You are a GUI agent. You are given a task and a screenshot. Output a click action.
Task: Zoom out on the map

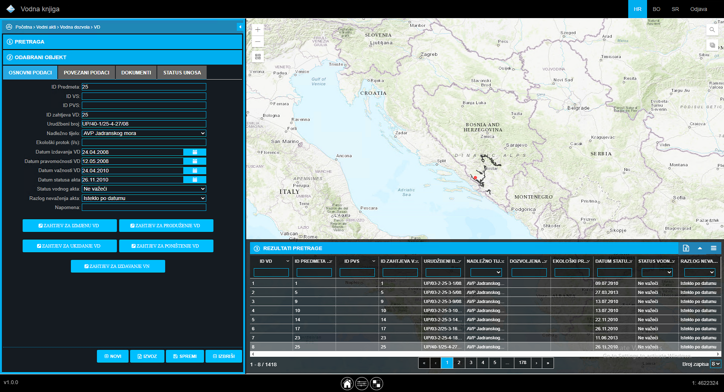click(x=258, y=42)
